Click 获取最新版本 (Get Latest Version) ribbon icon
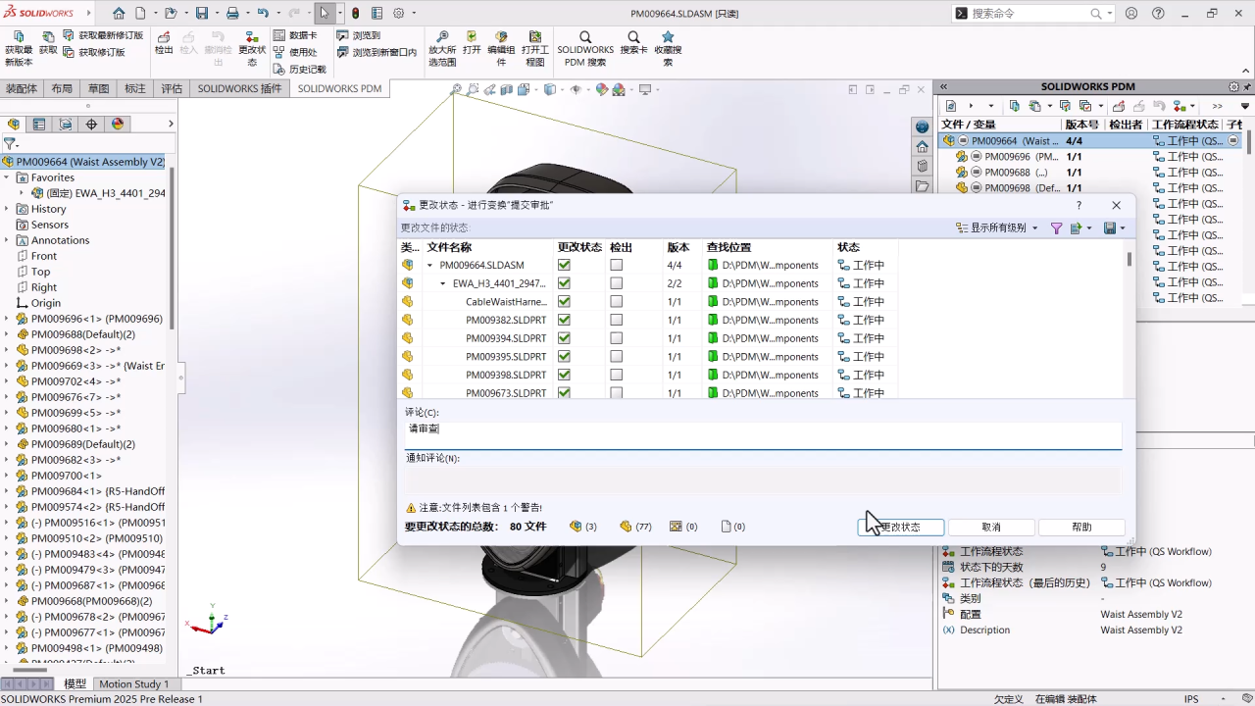The width and height of the screenshot is (1255, 706). [x=19, y=49]
